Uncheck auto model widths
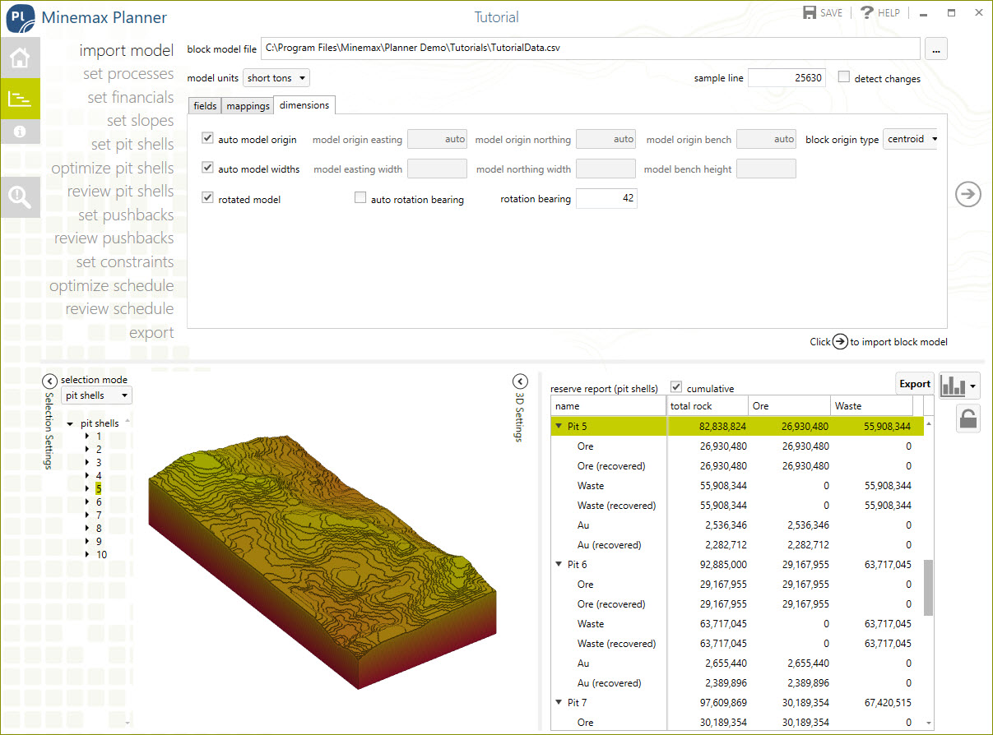The height and width of the screenshot is (735, 993). (x=207, y=169)
